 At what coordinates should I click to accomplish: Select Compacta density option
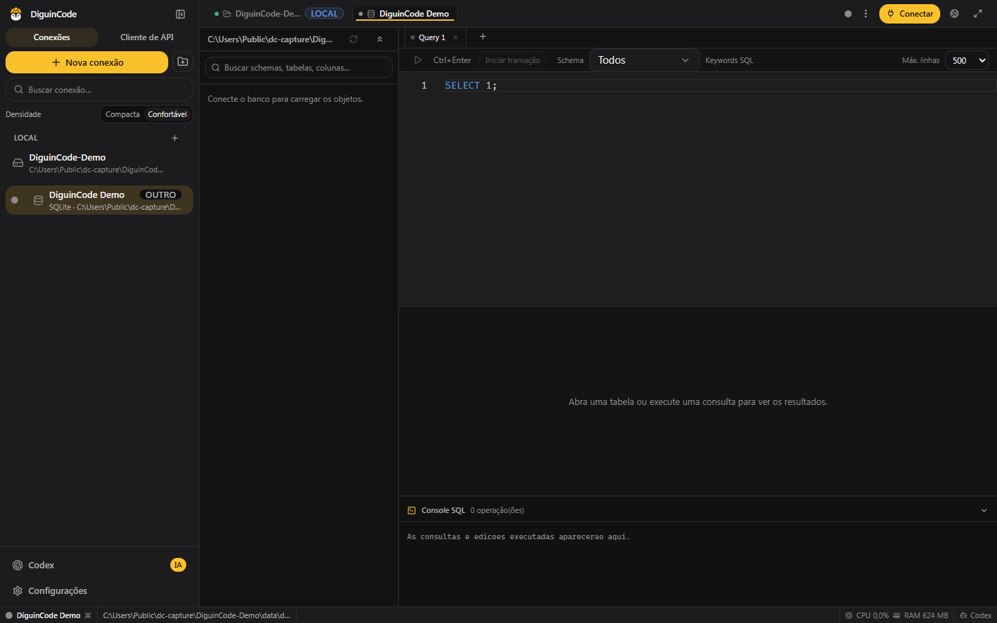point(123,114)
